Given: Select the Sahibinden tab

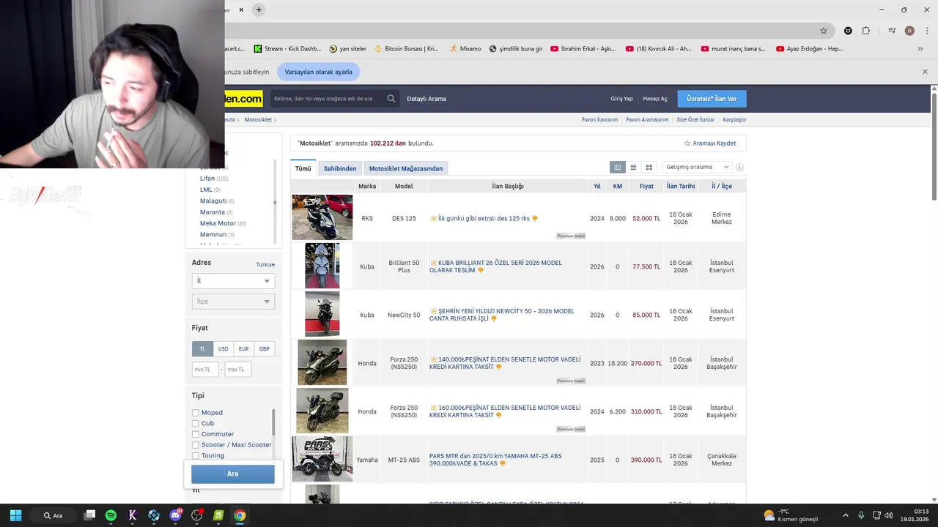Looking at the screenshot, I should click(340, 168).
